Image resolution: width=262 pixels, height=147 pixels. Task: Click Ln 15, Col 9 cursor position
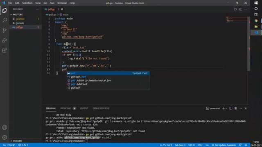tap(166, 145)
